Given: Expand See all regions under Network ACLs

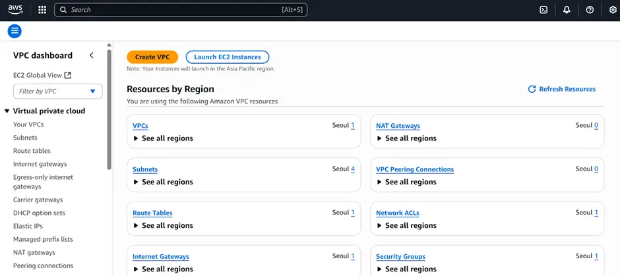Looking at the screenshot, I should tap(406, 225).
